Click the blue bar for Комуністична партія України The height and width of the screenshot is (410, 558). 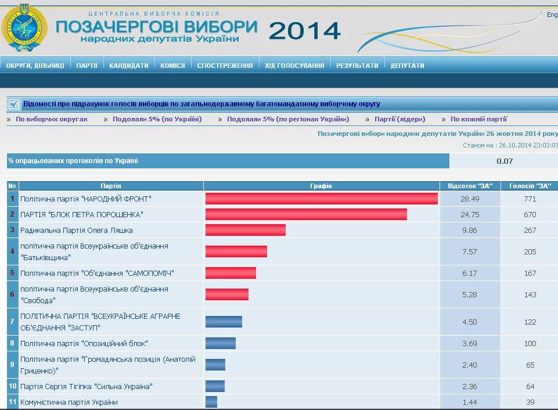coord(211,402)
